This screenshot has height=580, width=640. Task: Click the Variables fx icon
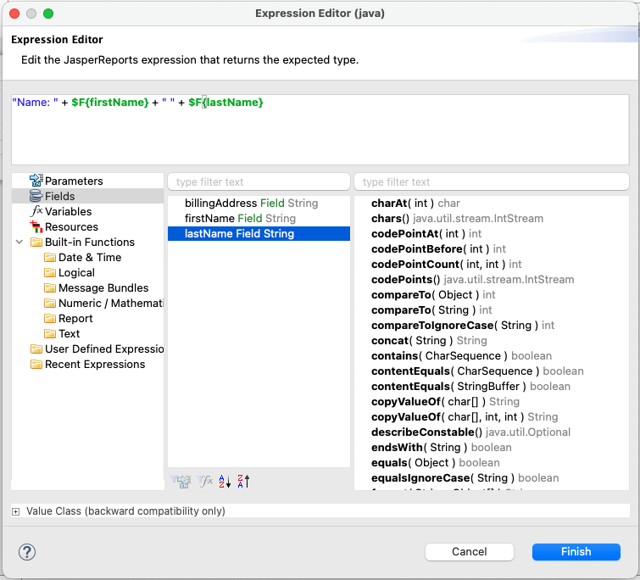[x=36, y=211]
